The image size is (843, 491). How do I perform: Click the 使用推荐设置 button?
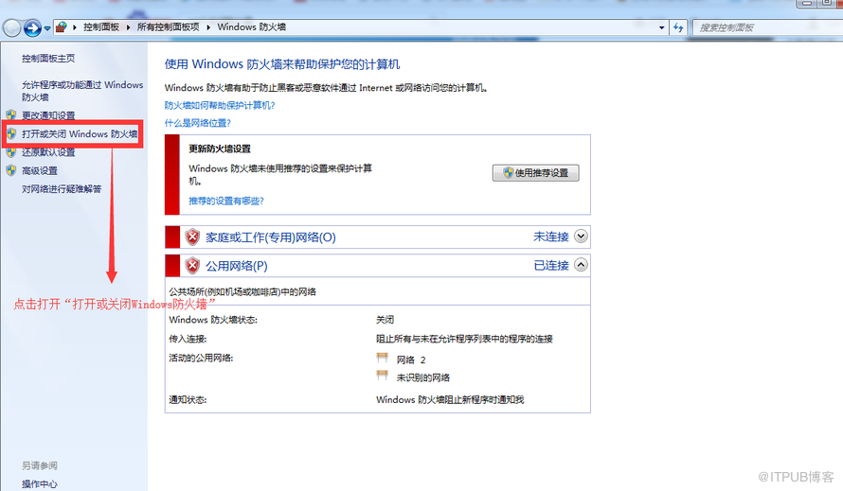click(535, 173)
